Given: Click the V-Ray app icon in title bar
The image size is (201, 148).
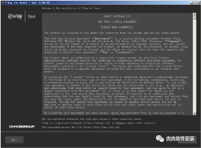Looking at the screenshot, I should 3,3.
